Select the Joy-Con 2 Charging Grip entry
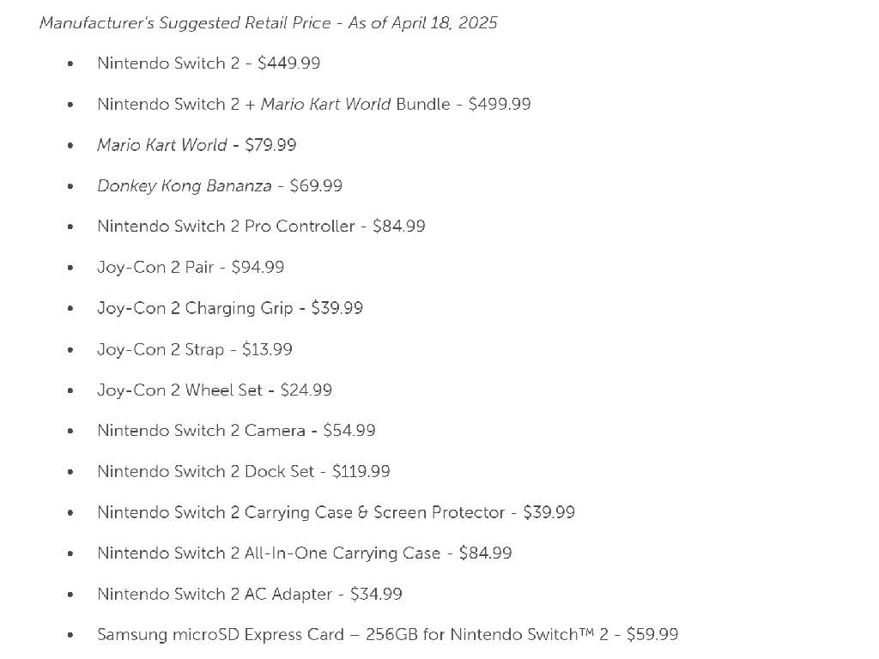 pyautogui.click(x=230, y=308)
